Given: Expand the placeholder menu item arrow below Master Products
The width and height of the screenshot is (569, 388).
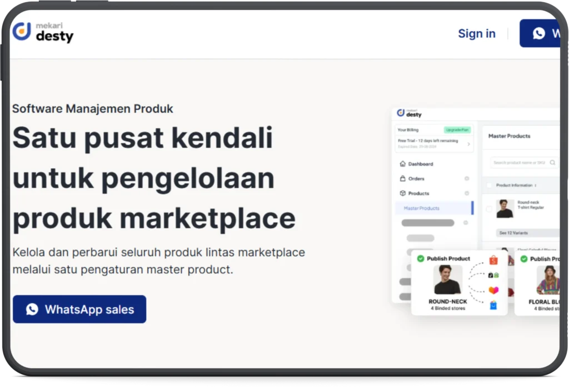Looking at the screenshot, I should tap(466, 223).
